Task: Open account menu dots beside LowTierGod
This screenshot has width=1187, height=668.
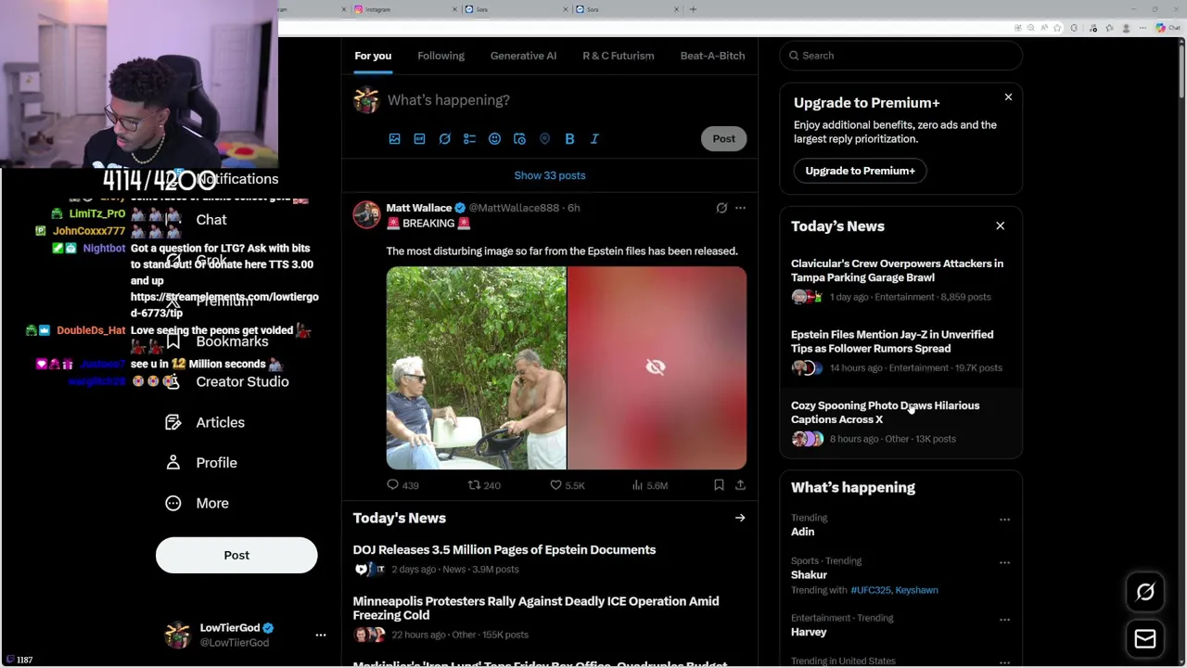Action: pos(321,636)
